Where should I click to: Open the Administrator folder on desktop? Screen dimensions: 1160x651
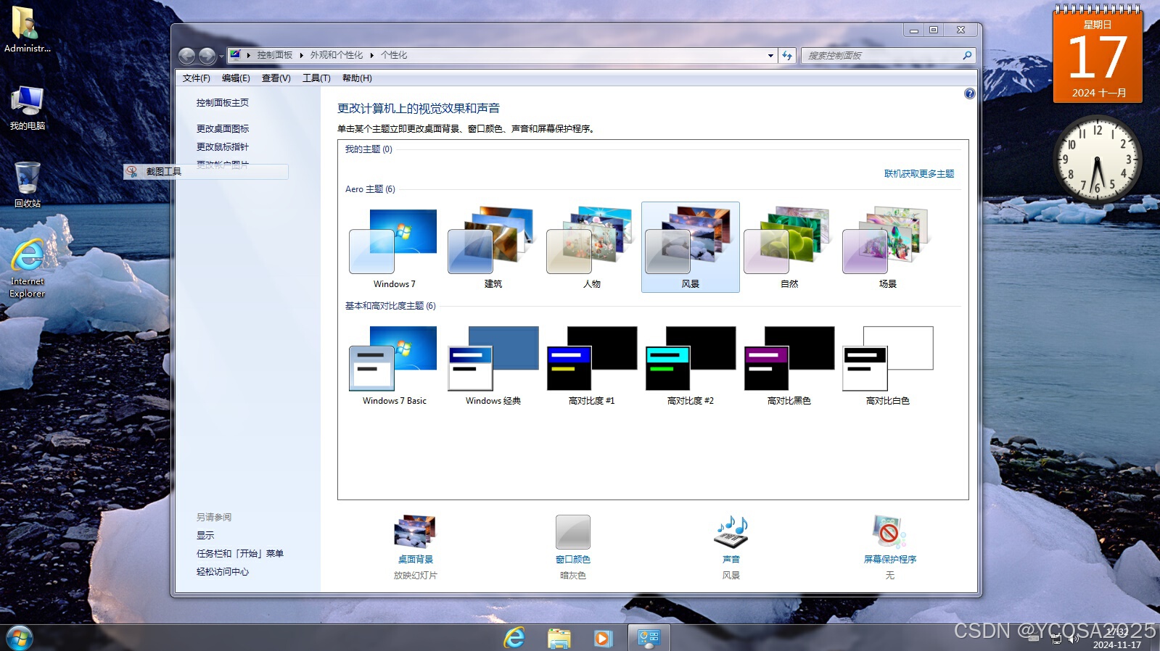click(27, 29)
